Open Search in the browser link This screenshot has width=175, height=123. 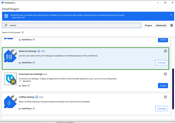(13, 32)
